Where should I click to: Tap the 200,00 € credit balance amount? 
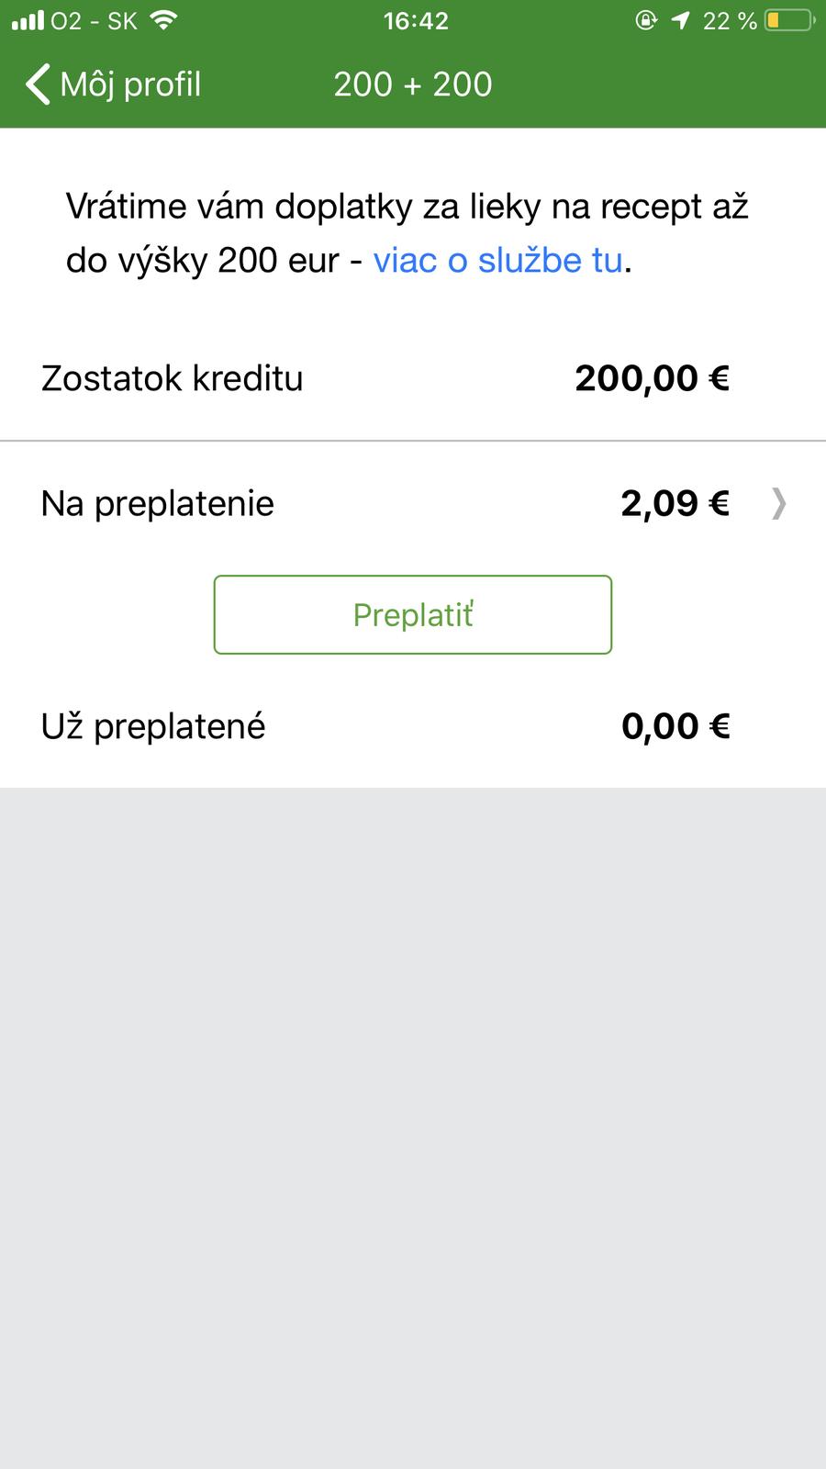[x=652, y=378]
